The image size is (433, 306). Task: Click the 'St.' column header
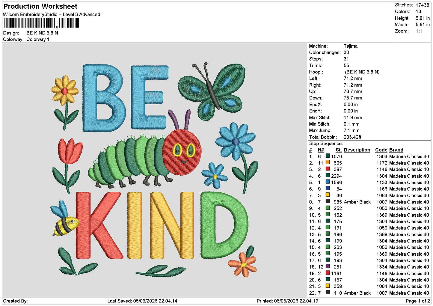click(x=339, y=150)
